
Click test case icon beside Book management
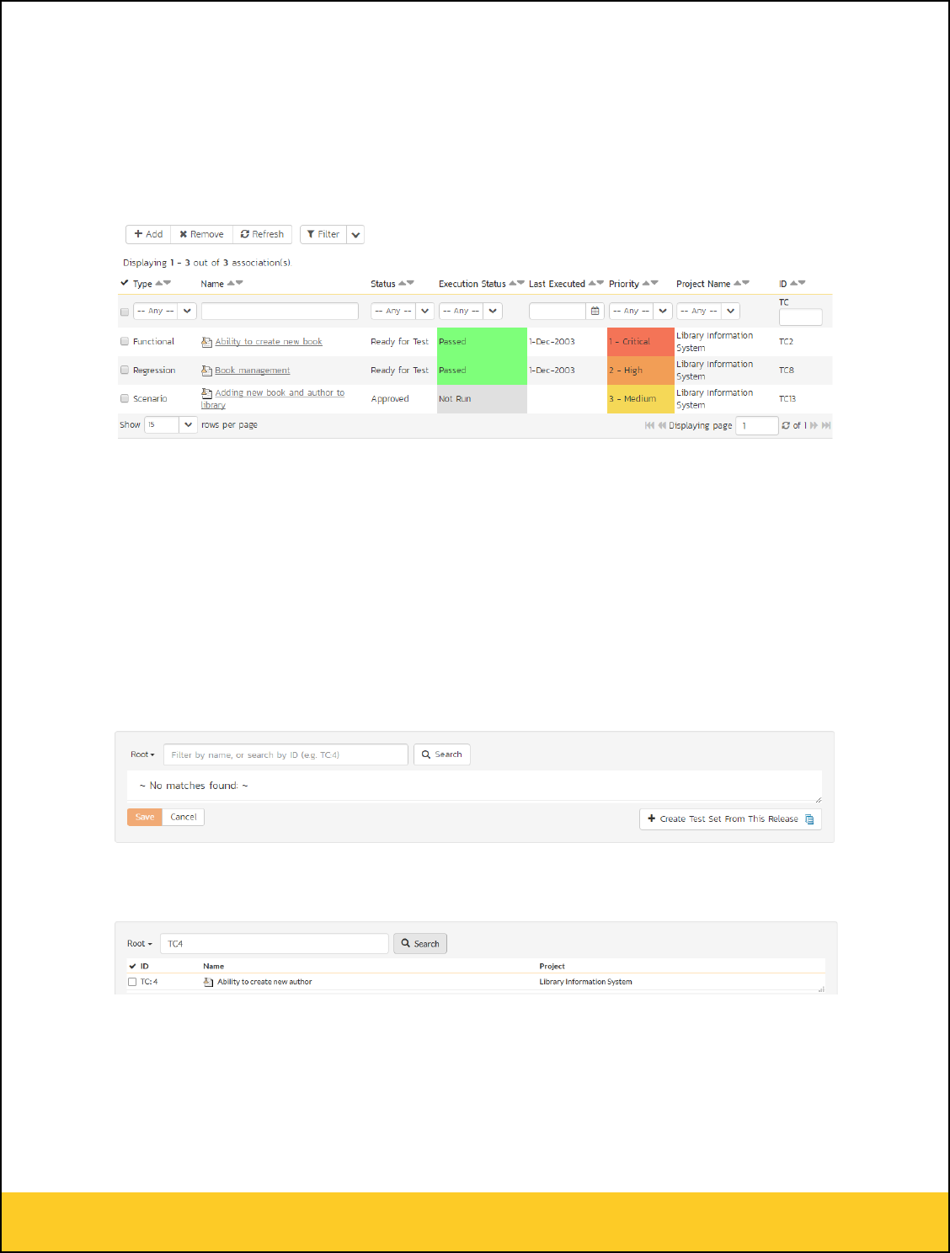pyautogui.click(x=206, y=371)
